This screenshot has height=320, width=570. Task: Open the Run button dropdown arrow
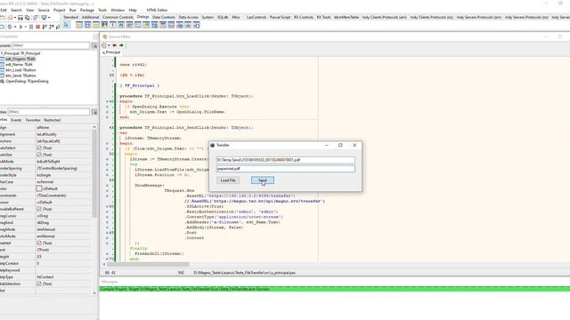click(26, 27)
